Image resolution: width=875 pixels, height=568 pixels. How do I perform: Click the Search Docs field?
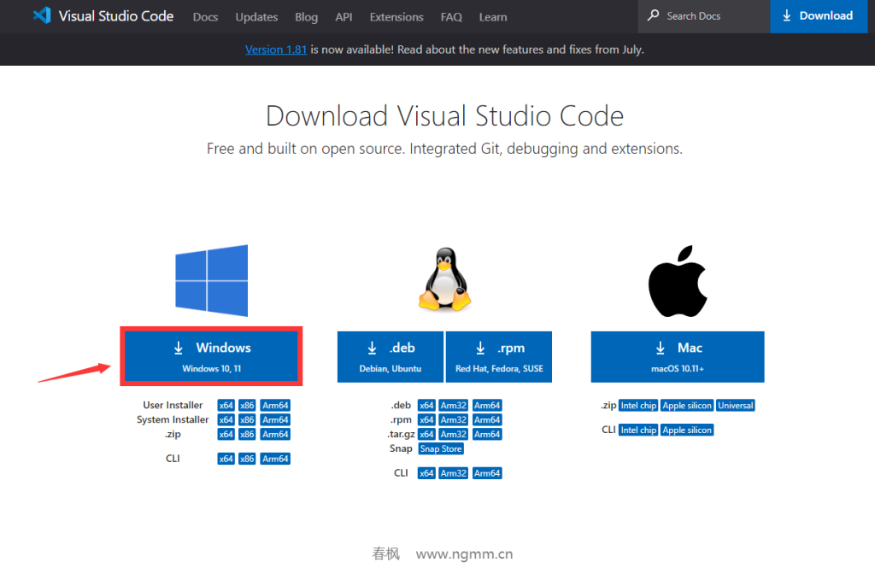point(704,16)
